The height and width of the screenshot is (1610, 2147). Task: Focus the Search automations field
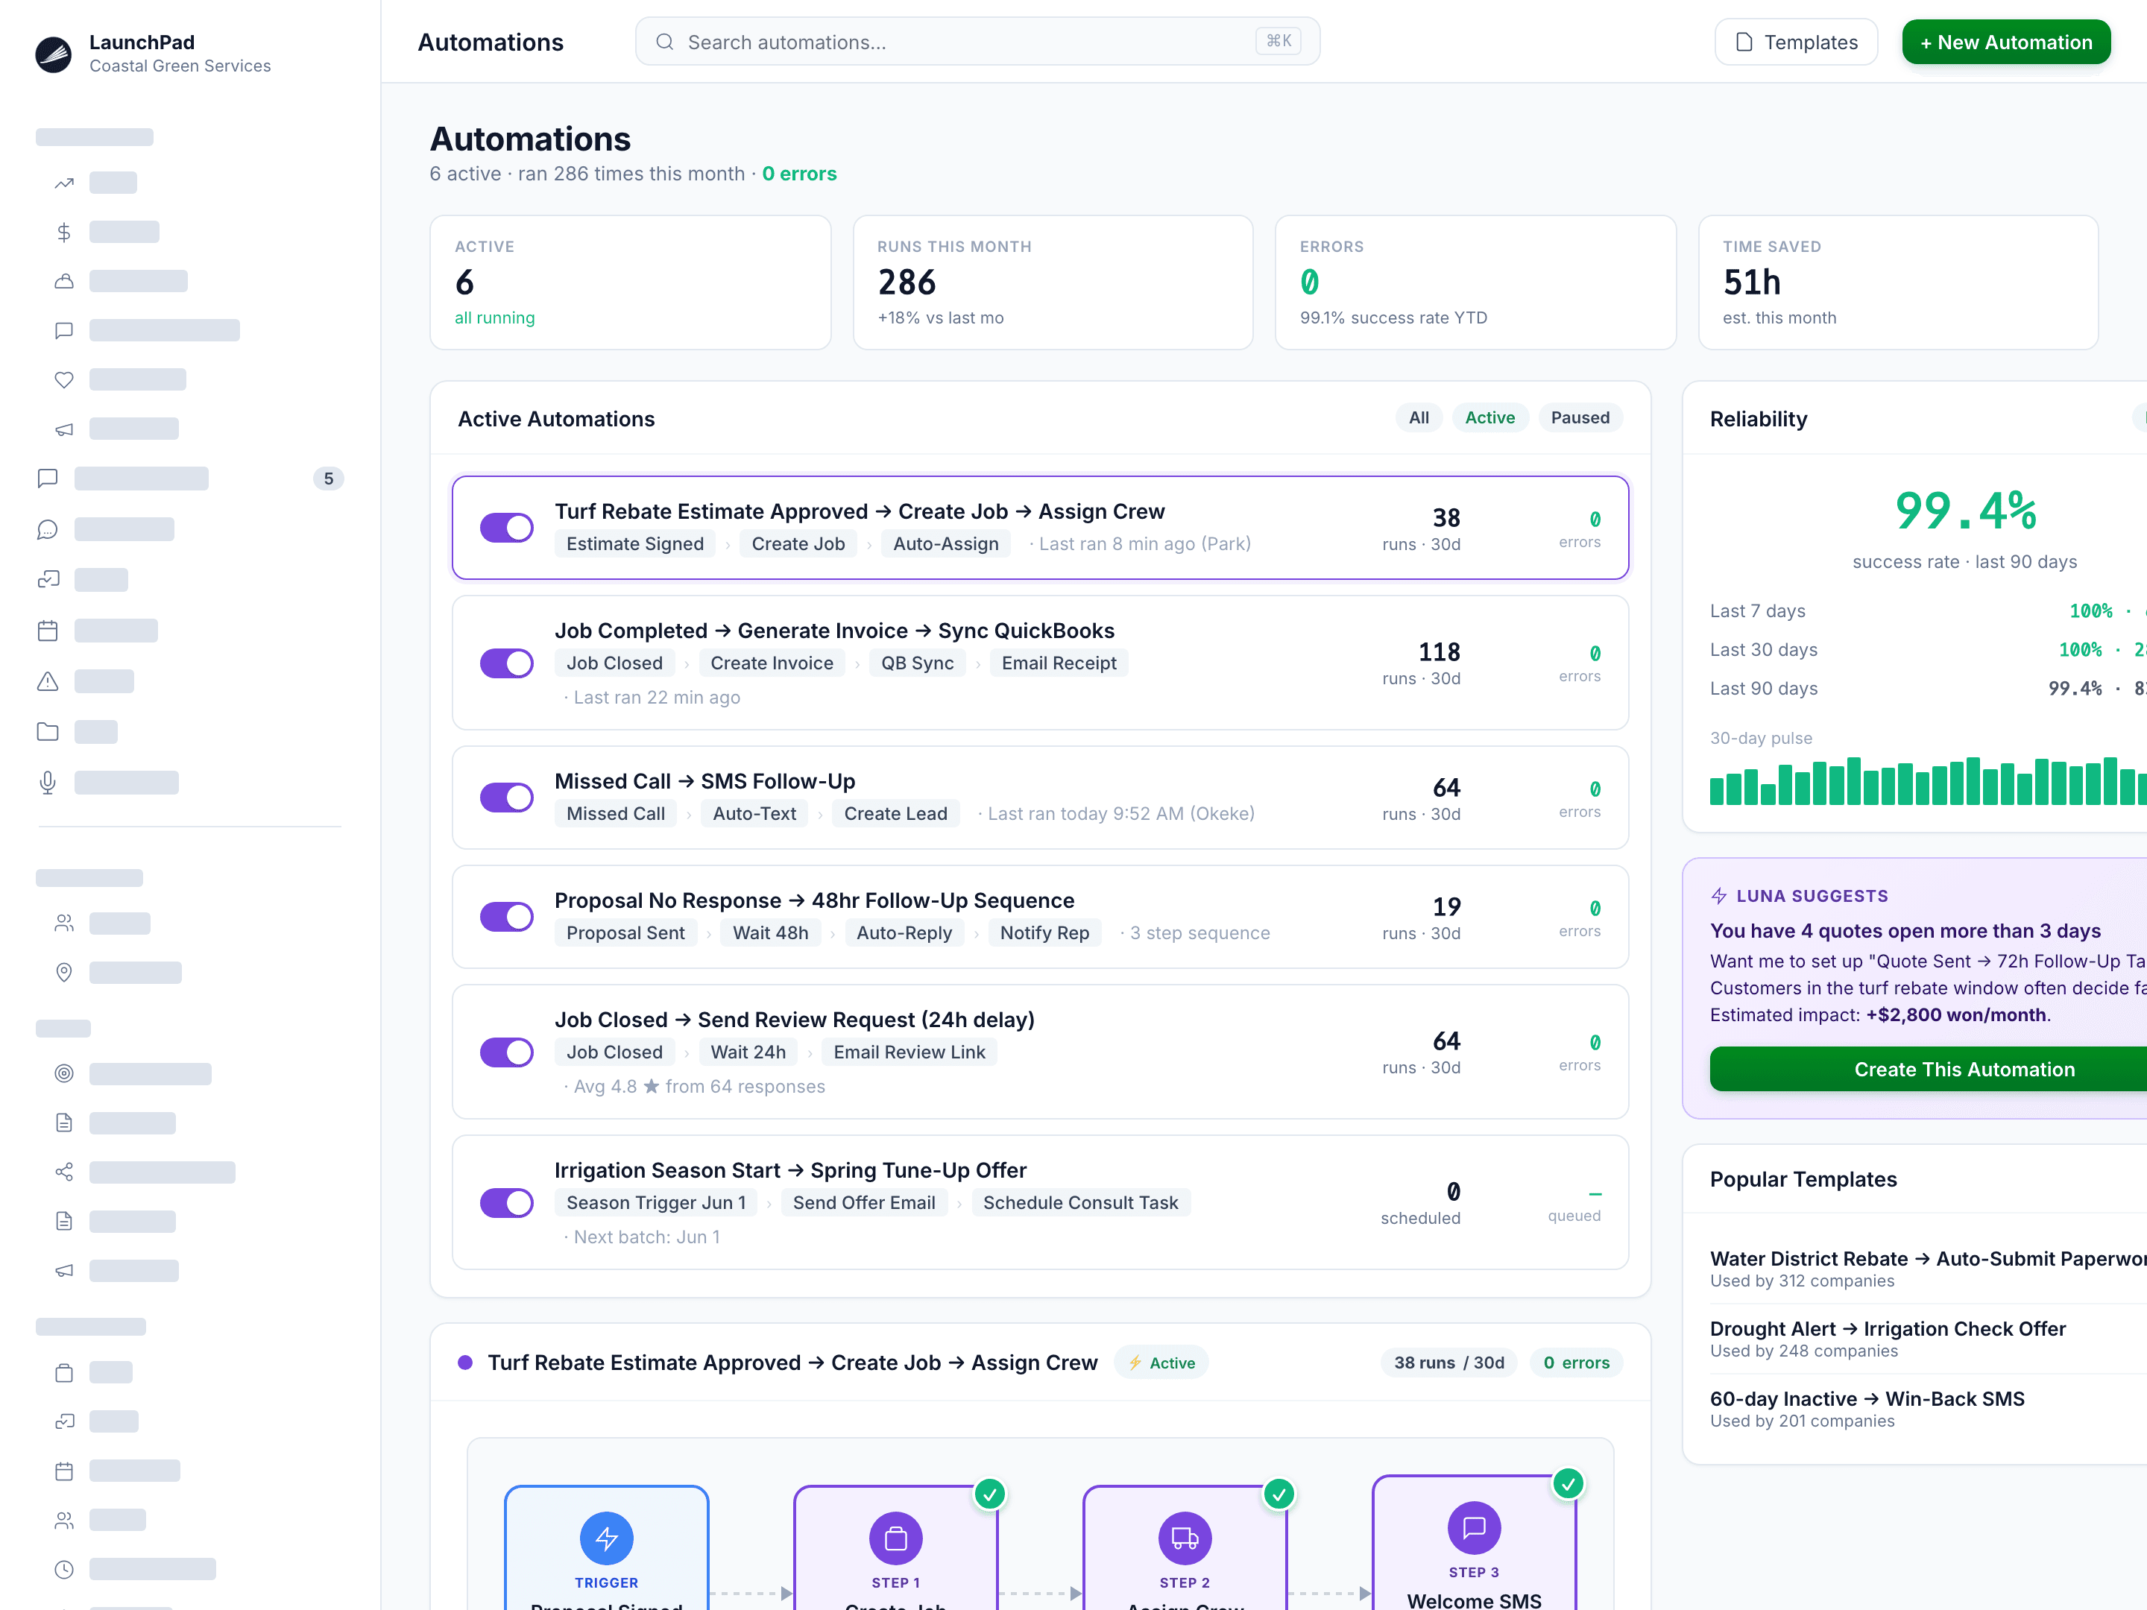(977, 42)
